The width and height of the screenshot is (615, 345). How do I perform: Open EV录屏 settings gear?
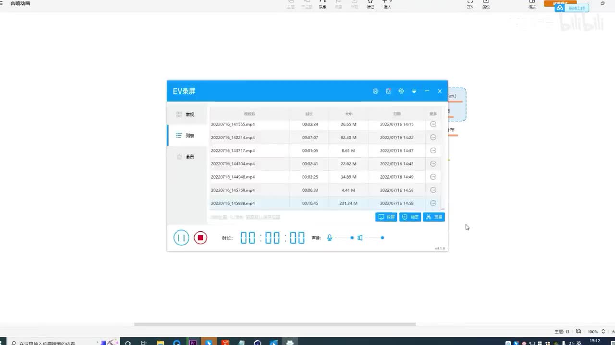point(401,91)
